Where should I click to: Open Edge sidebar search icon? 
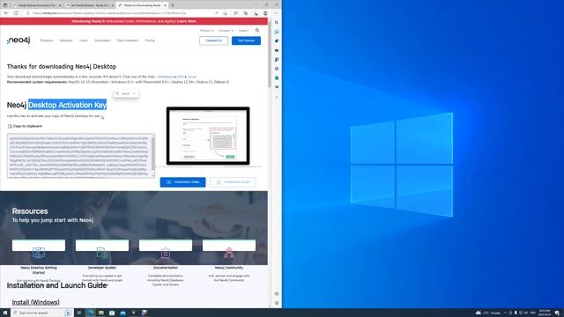pyautogui.click(x=277, y=22)
